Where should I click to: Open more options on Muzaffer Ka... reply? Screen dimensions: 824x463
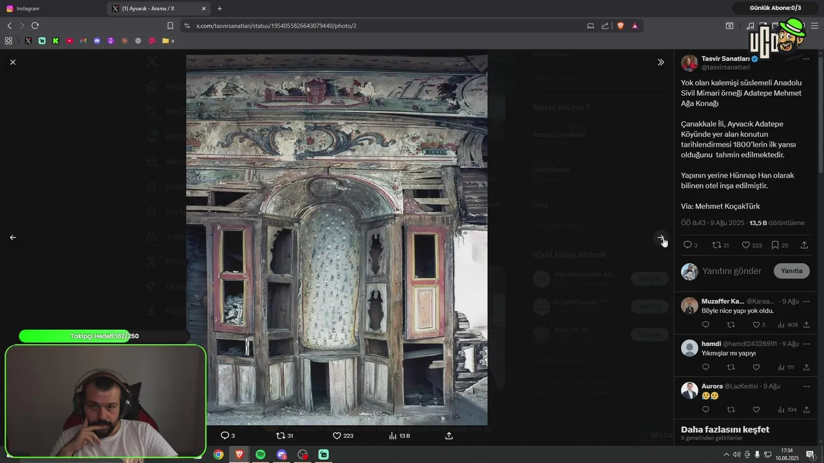click(x=806, y=301)
